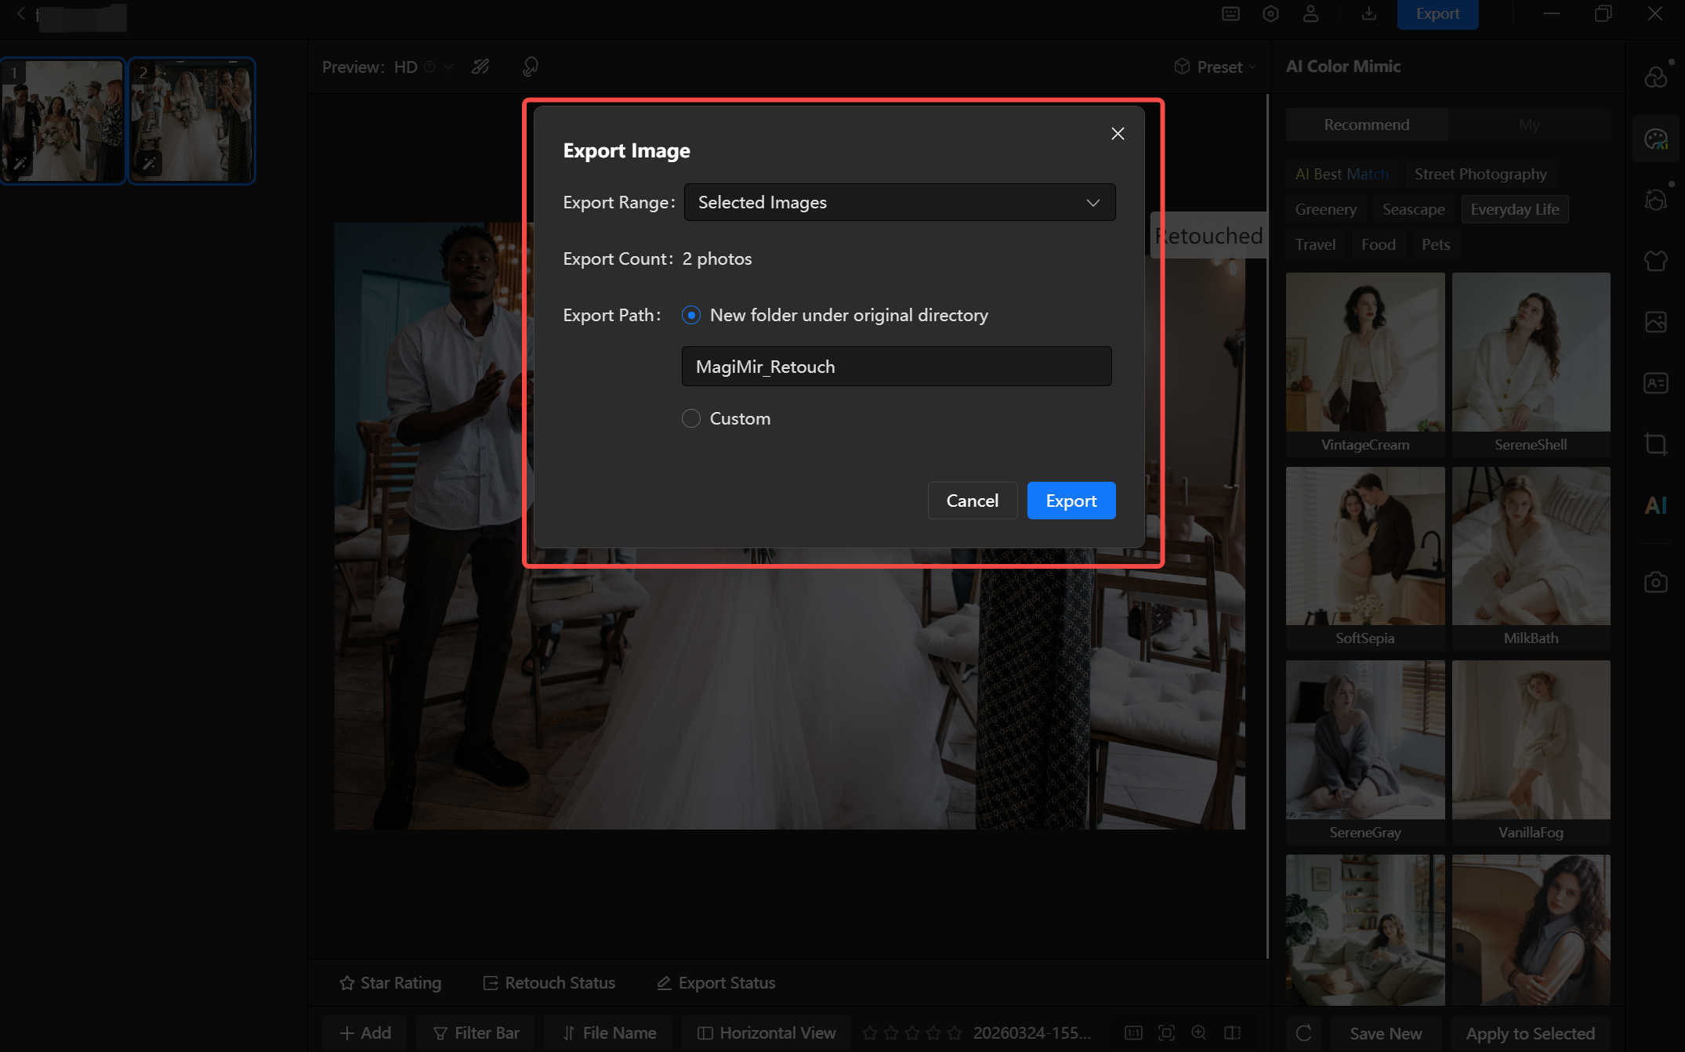The width and height of the screenshot is (1685, 1052).
Task: Close the Export Image dialog
Action: point(1118,134)
